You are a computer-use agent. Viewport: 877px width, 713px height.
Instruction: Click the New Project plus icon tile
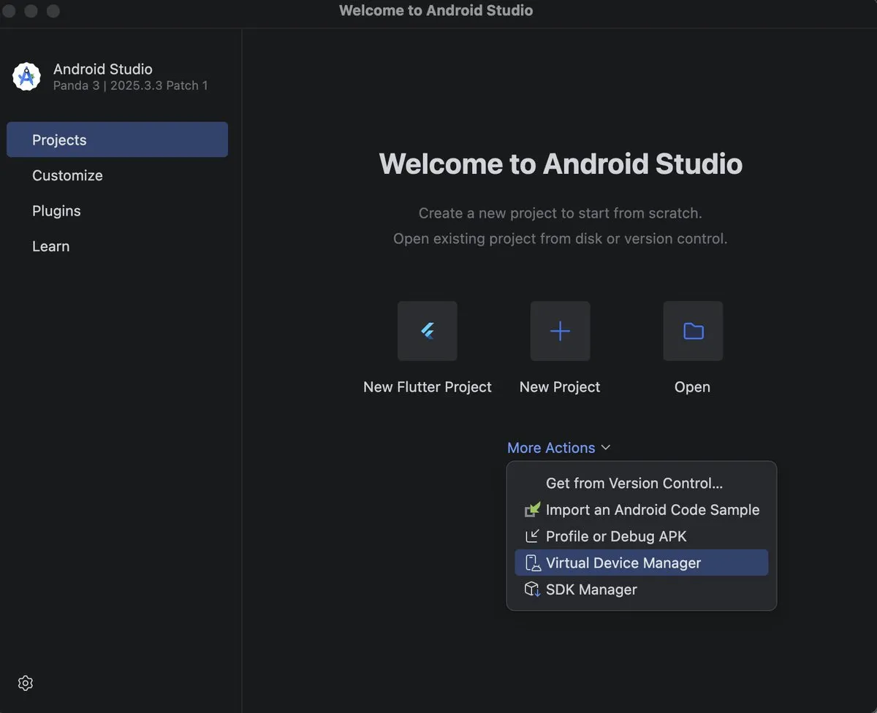[x=560, y=331]
